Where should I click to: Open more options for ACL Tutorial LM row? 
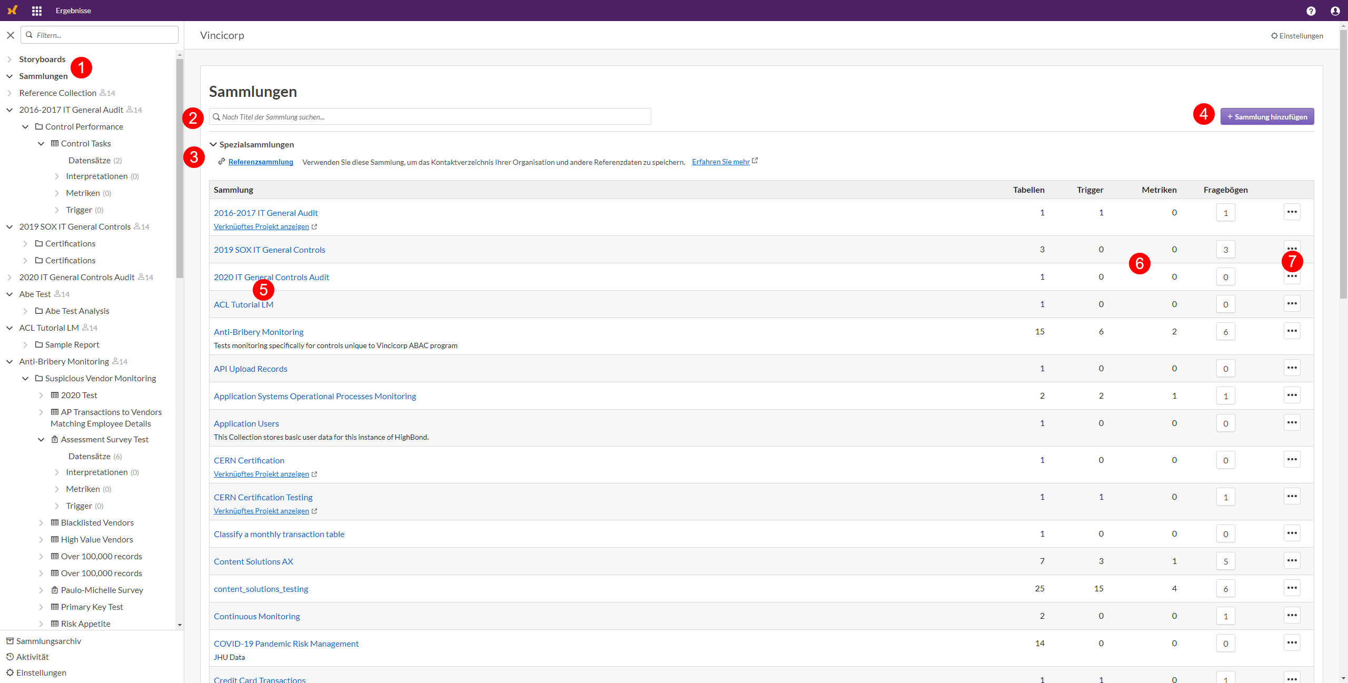pyautogui.click(x=1292, y=303)
